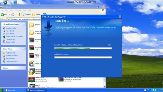Switch to Windows Media Player taskbar button
The height and width of the screenshot is (92, 163).
(36, 90)
